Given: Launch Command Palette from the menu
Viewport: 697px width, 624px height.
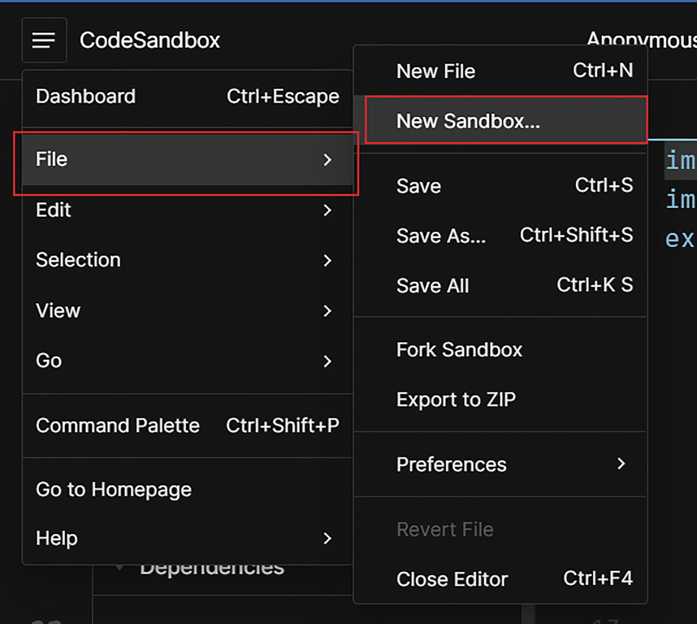Looking at the screenshot, I should pyautogui.click(x=118, y=425).
